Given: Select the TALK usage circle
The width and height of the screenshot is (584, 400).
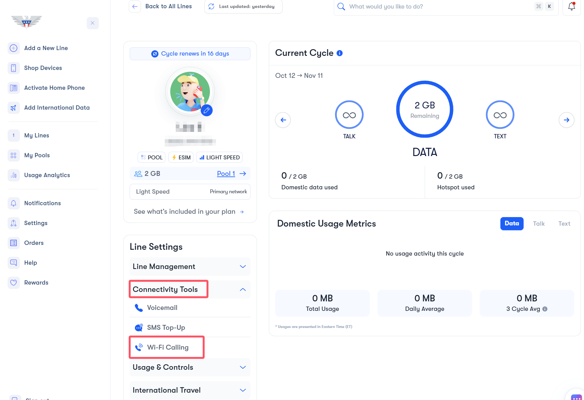Looking at the screenshot, I should (x=349, y=115).
